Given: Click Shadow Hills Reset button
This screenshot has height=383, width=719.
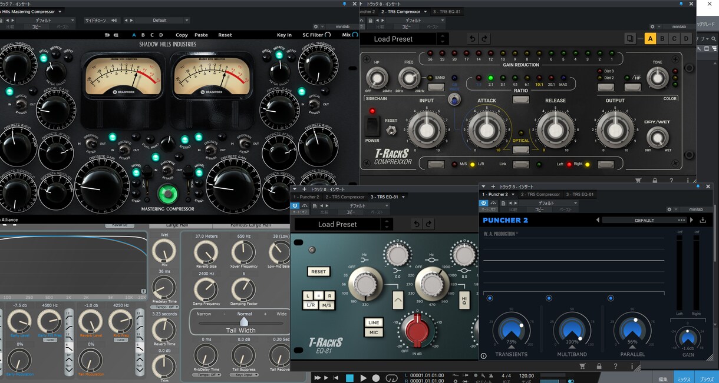Looking at the screenshot, I should 225,35.
